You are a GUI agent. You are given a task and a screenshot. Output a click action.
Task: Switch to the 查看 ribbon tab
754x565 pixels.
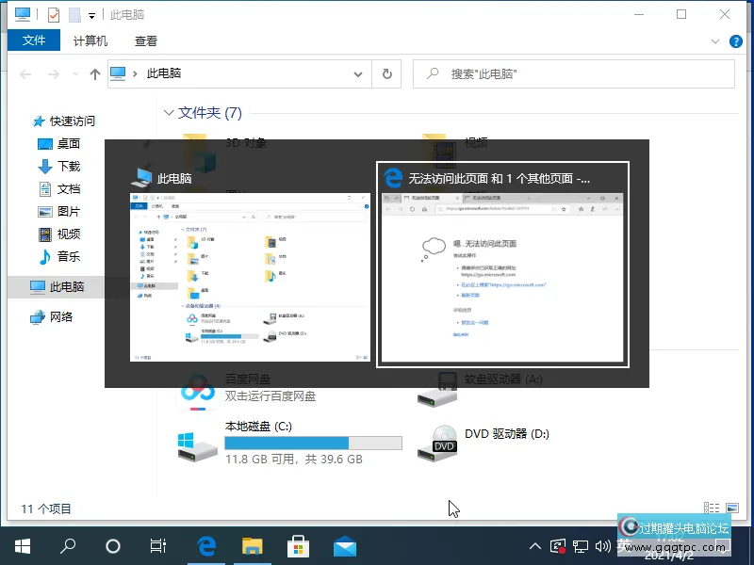(146, 41)
